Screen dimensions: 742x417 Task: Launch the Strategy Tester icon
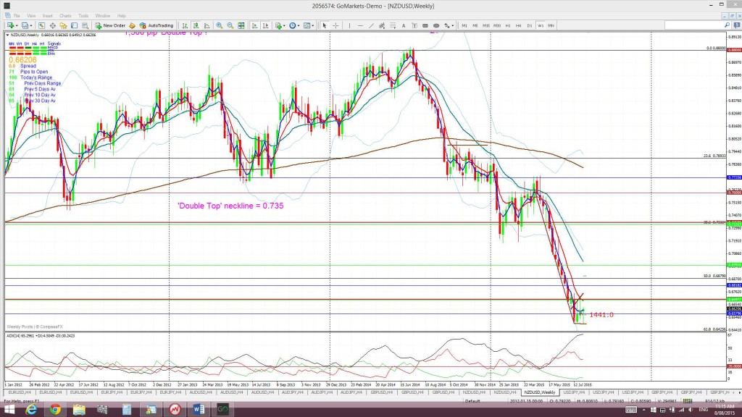point(86,25)
